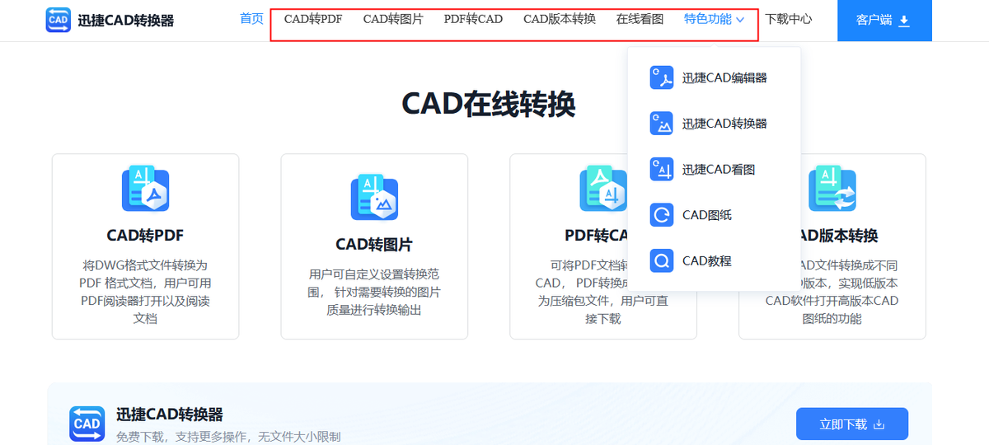This screenshot has width=989, height=445.
Task: Click the 迅捷CAD转换器 dropdown icon
Action: [661, 124]
